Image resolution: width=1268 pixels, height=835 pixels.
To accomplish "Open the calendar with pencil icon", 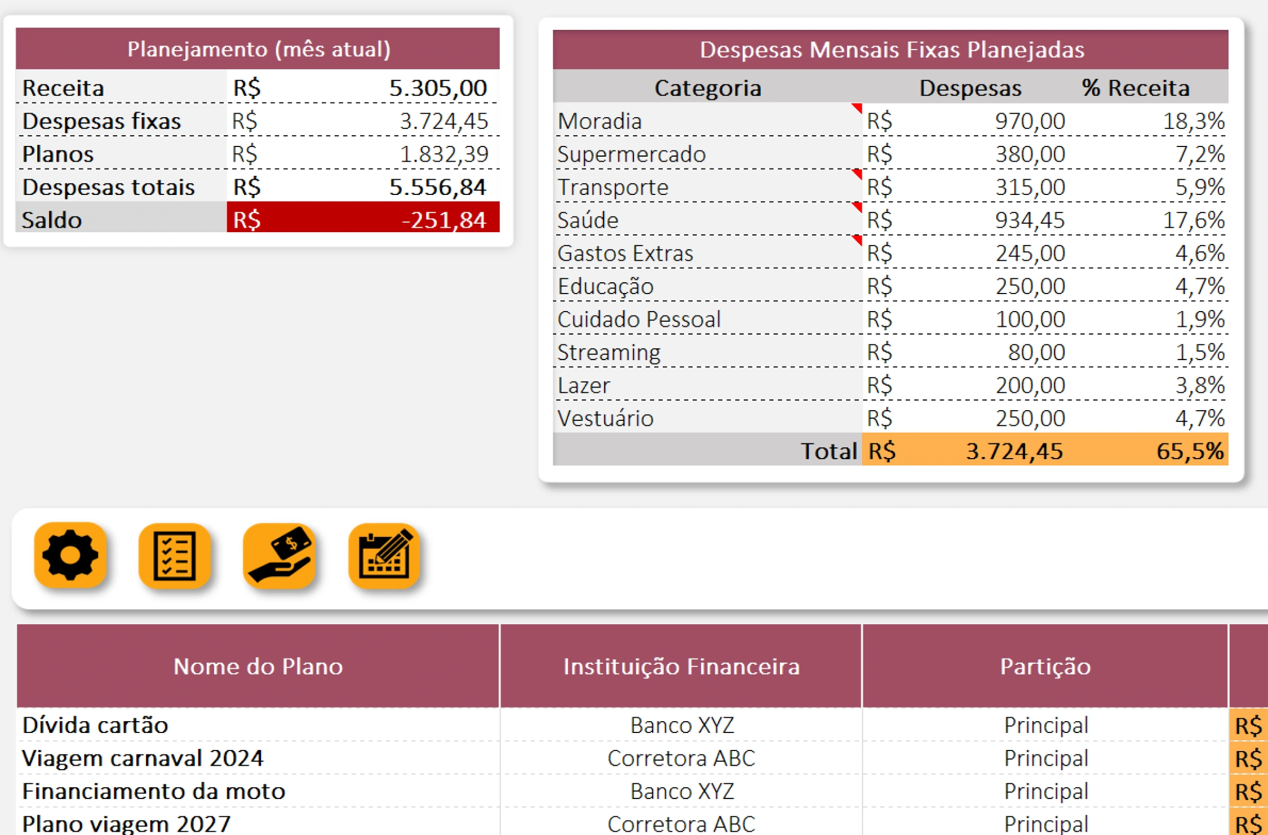I will 384,555.
